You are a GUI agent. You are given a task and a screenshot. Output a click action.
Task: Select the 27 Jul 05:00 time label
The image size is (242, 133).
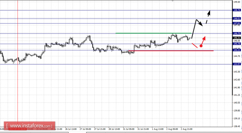point(86,129)
